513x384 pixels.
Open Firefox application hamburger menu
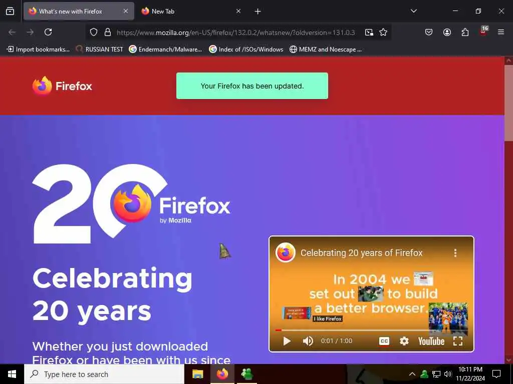(501, 32)
